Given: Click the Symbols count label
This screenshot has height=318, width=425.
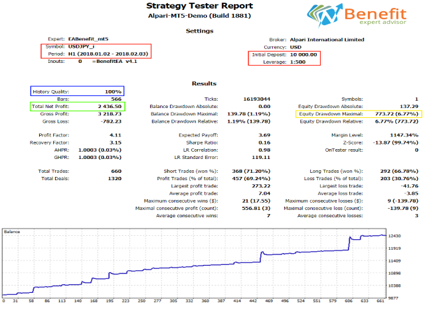Looking at the screenshot, I should coord(352,99).
